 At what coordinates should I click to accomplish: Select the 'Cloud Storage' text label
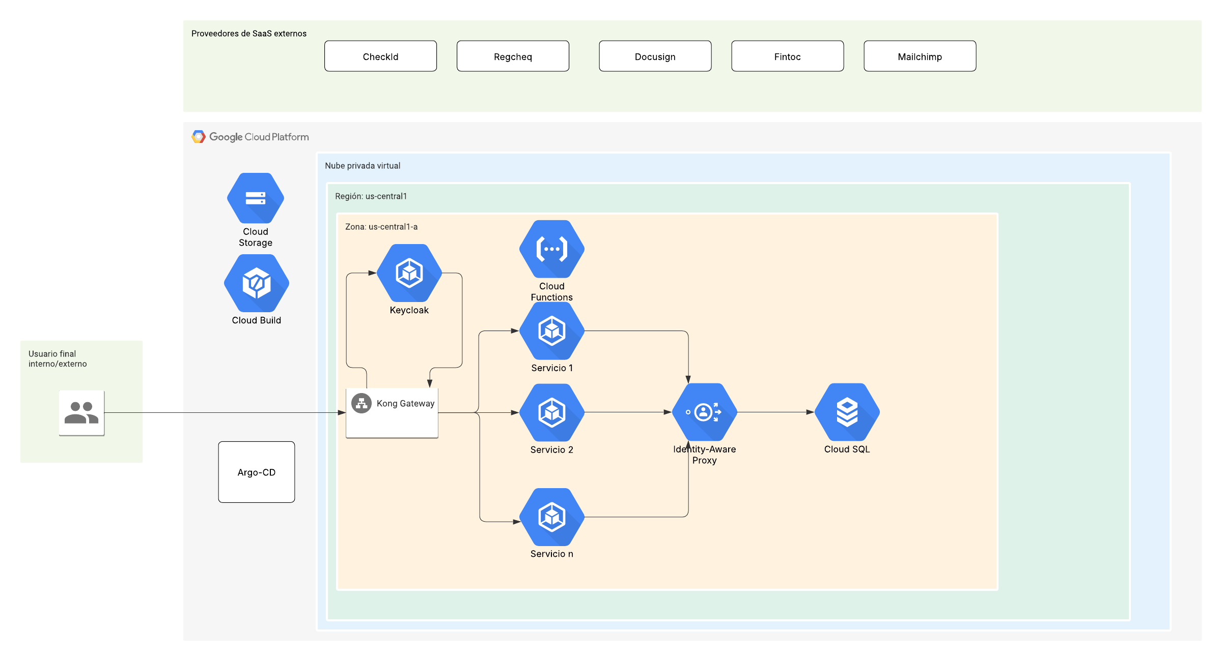pyautogui.click(x=256, y=237)
